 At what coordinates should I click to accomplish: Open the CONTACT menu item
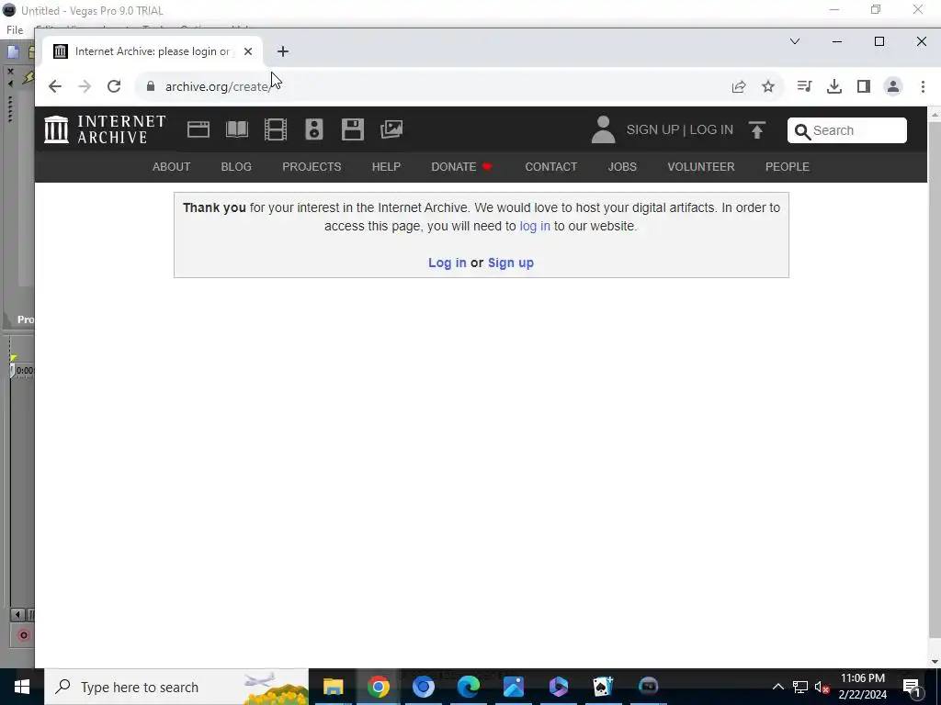(551, 167)
